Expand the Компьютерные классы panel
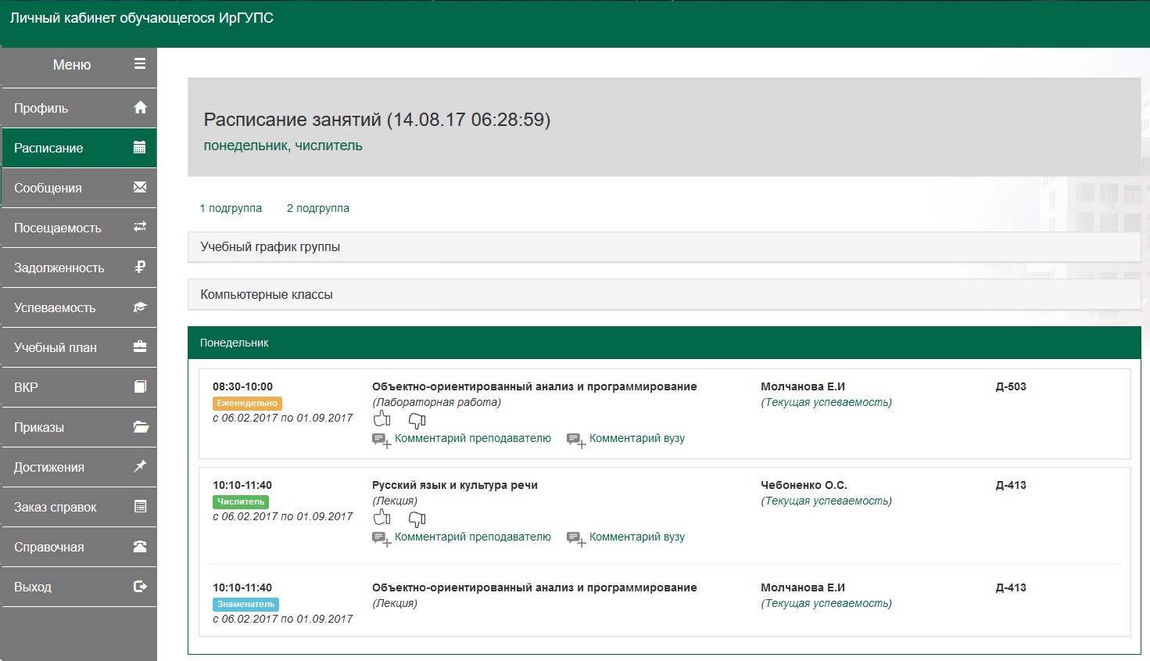 [664, 295]
